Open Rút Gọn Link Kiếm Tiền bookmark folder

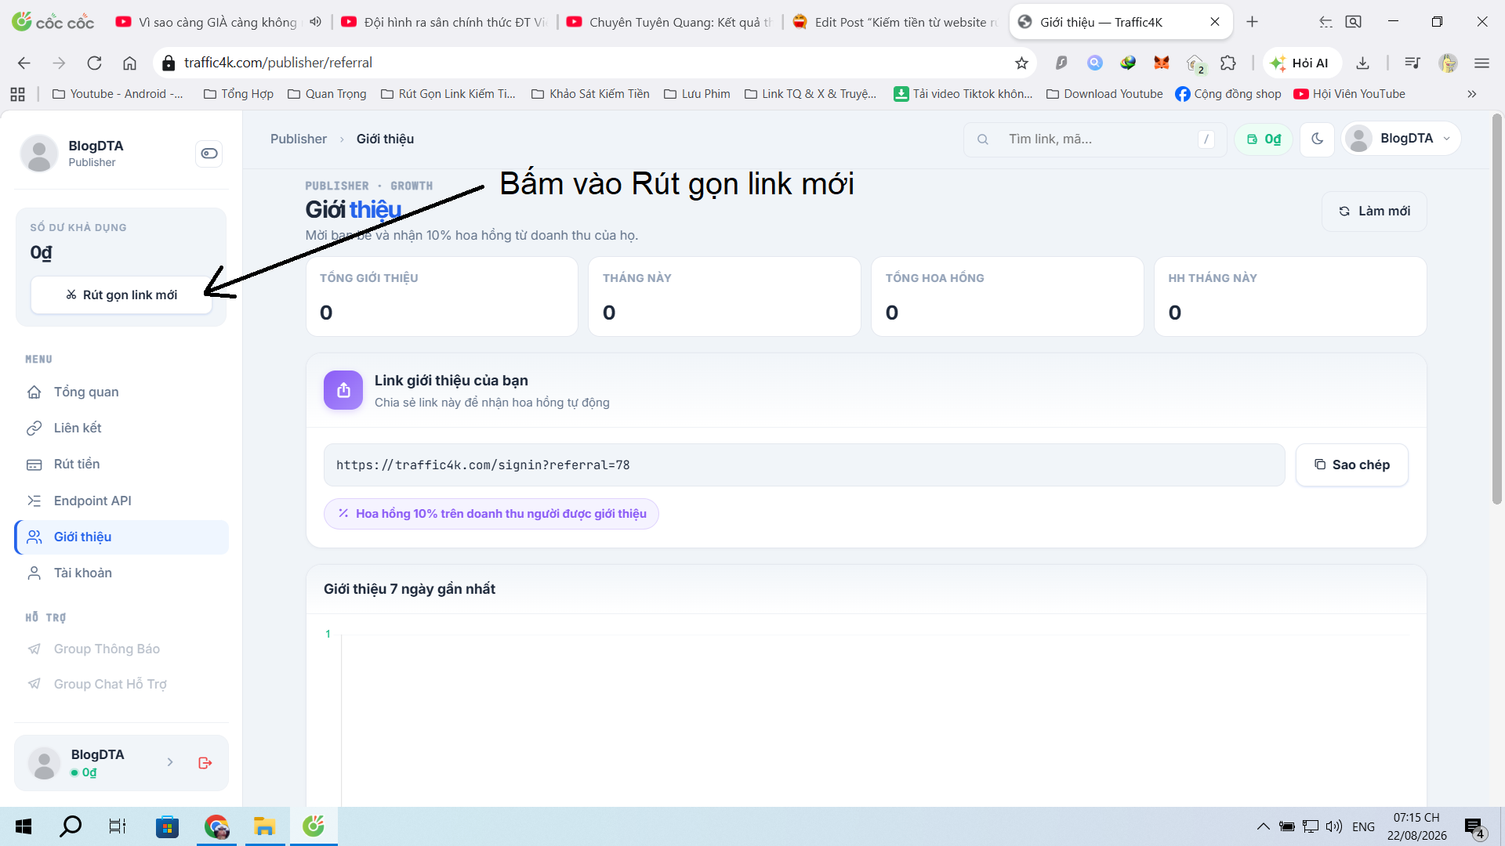tap(448, 94)
